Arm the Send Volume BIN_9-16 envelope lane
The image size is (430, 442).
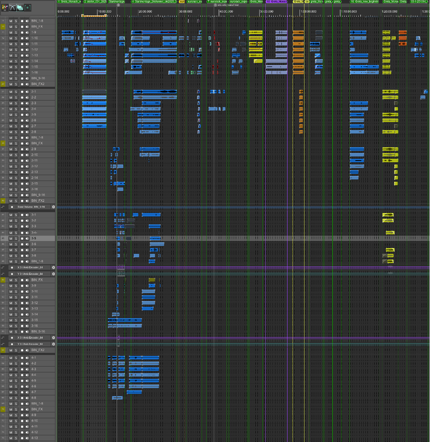tap(12, 207)
